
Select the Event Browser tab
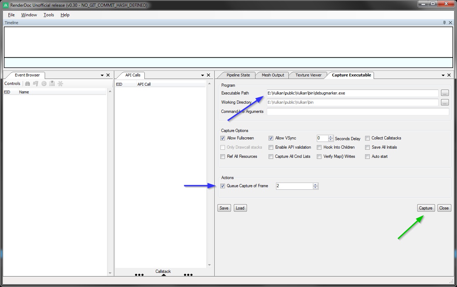pos(27,75)
